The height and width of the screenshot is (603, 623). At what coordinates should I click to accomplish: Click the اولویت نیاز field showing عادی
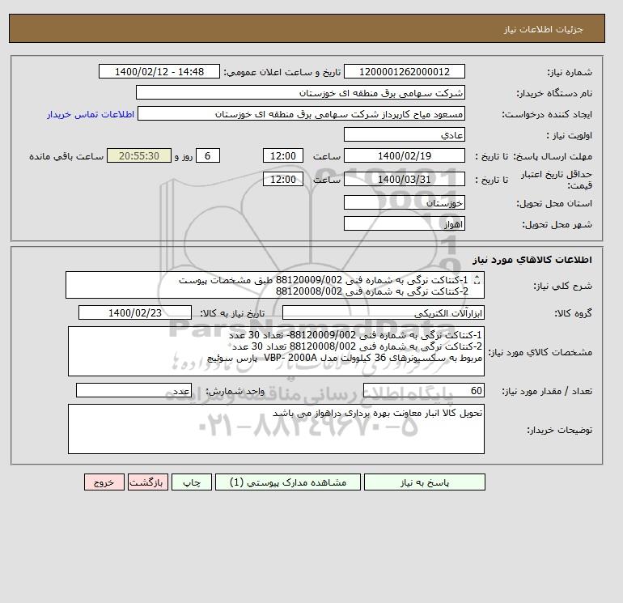click(404, 134)
